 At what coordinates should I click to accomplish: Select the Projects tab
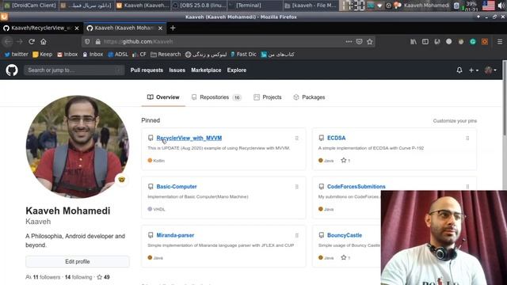268,97
